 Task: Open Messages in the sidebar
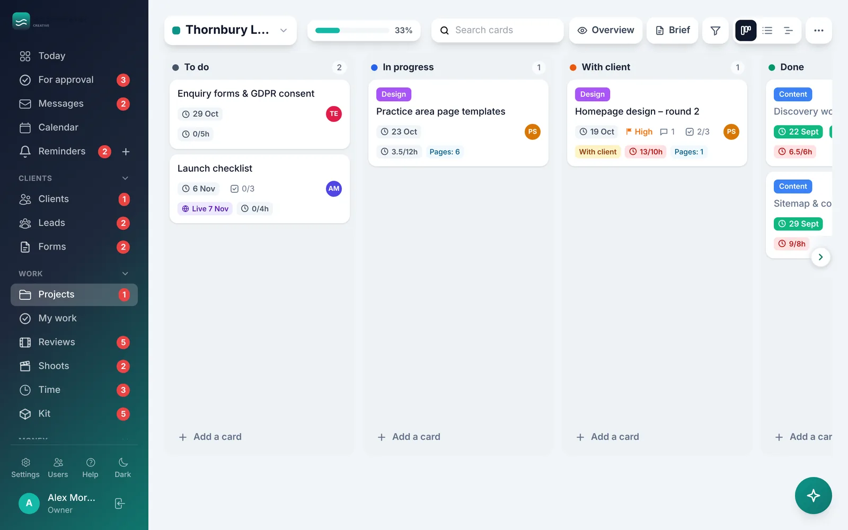click(74, 104)
